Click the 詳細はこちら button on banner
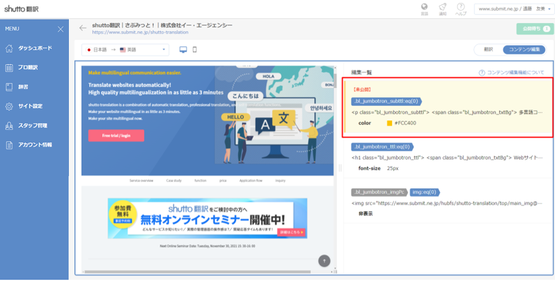The height and width of the screenshot is (281, 555). click(292, 232)
